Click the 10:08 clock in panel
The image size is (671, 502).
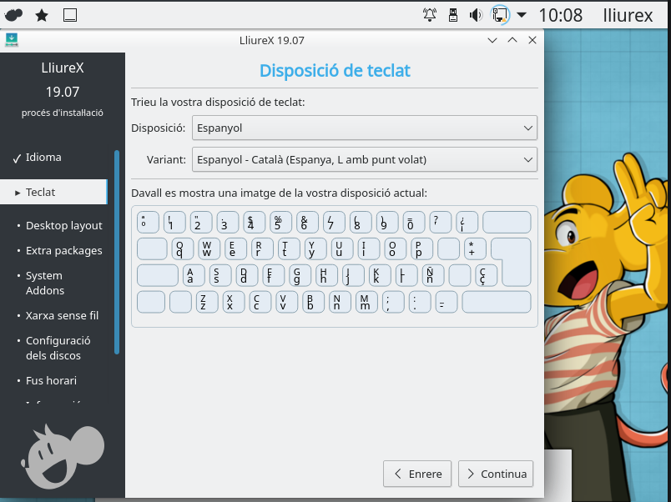pos(560,14)
